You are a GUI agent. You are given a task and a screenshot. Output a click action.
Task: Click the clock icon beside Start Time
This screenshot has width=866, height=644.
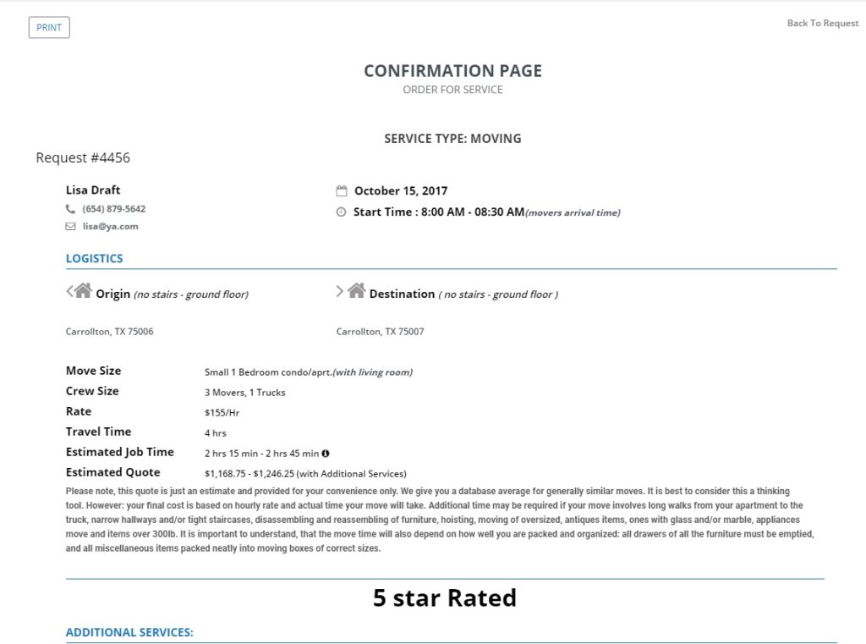[x=342, y=212]
